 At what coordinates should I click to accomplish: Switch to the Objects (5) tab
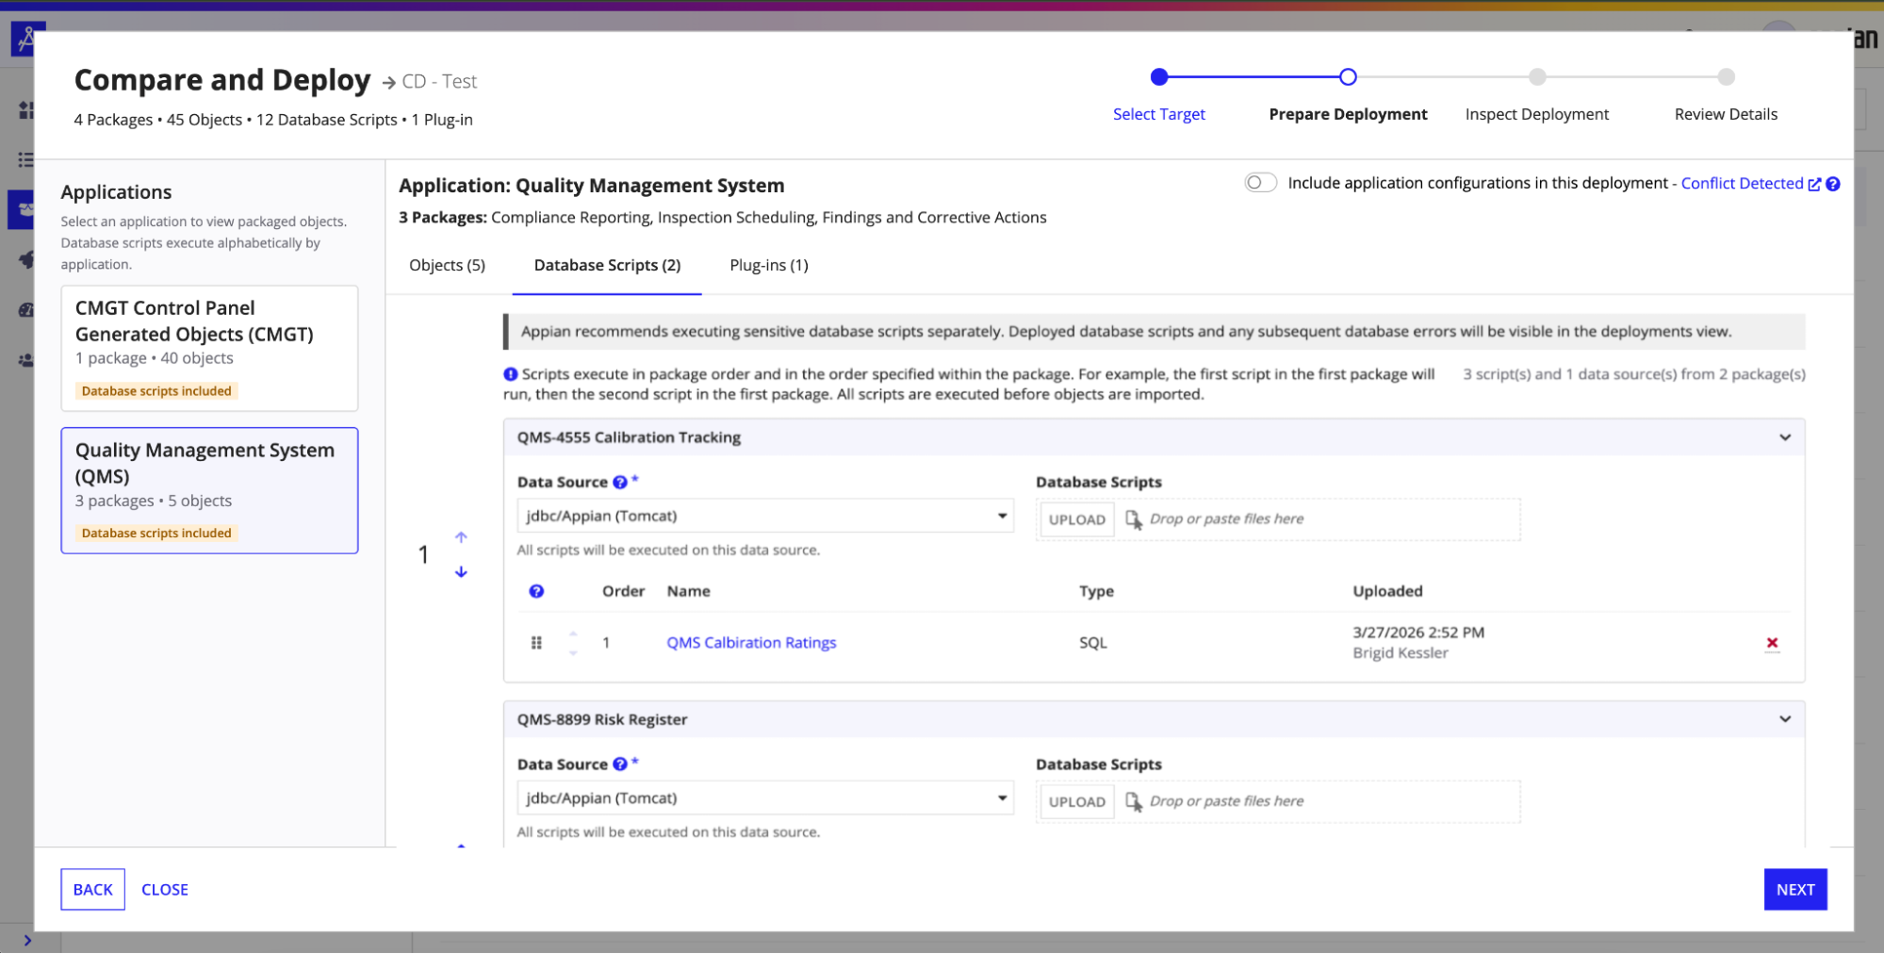448,266
